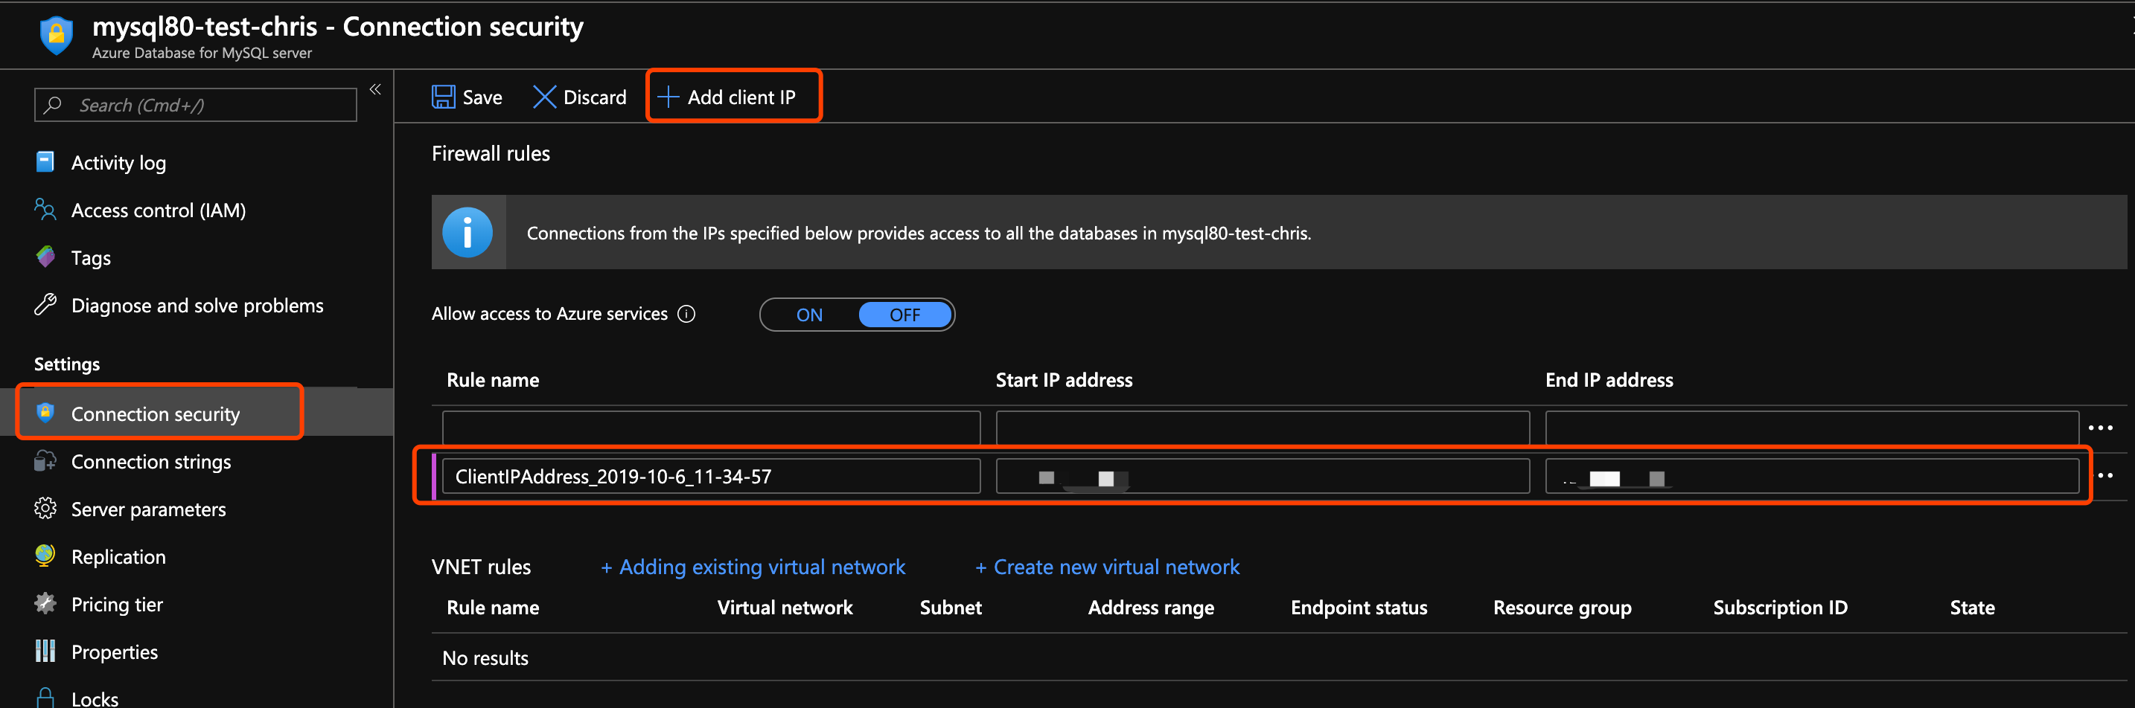Click info icon beside Allow access to Azure services
The height and width of the screenshot is (708, 2135).
click(x=686, y=314)
